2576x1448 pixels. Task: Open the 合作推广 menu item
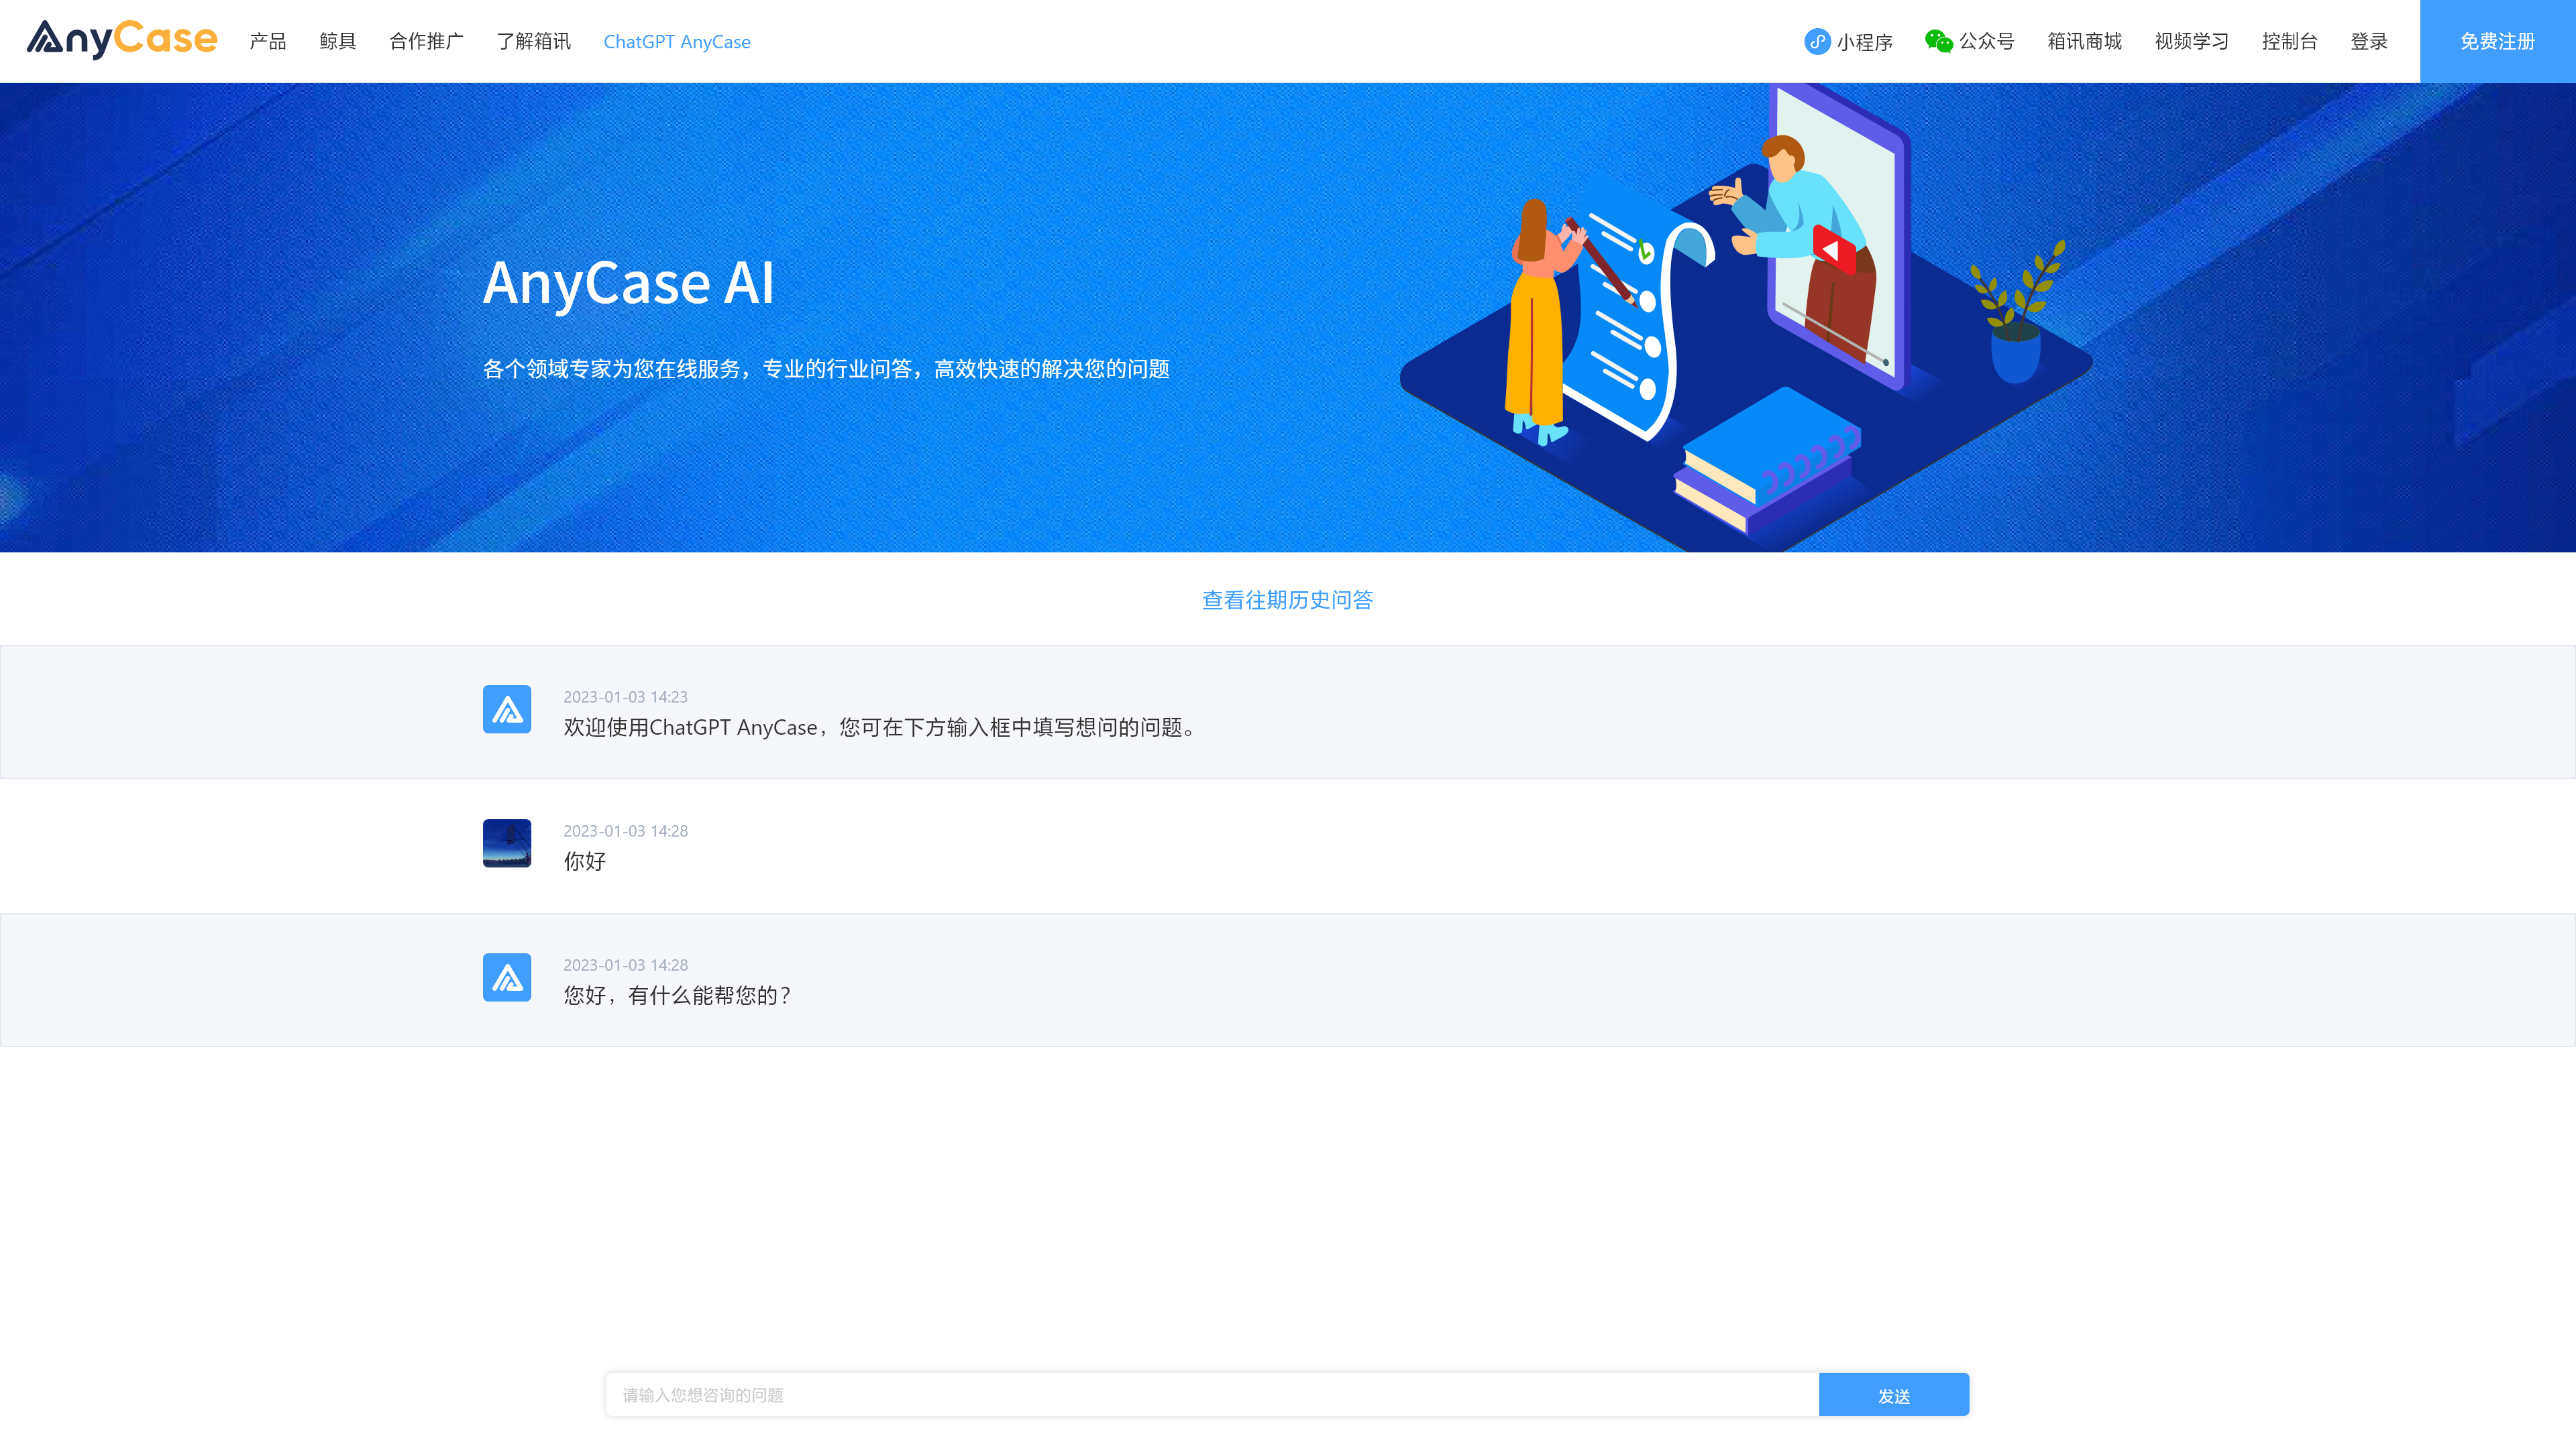tap(427, 41)
